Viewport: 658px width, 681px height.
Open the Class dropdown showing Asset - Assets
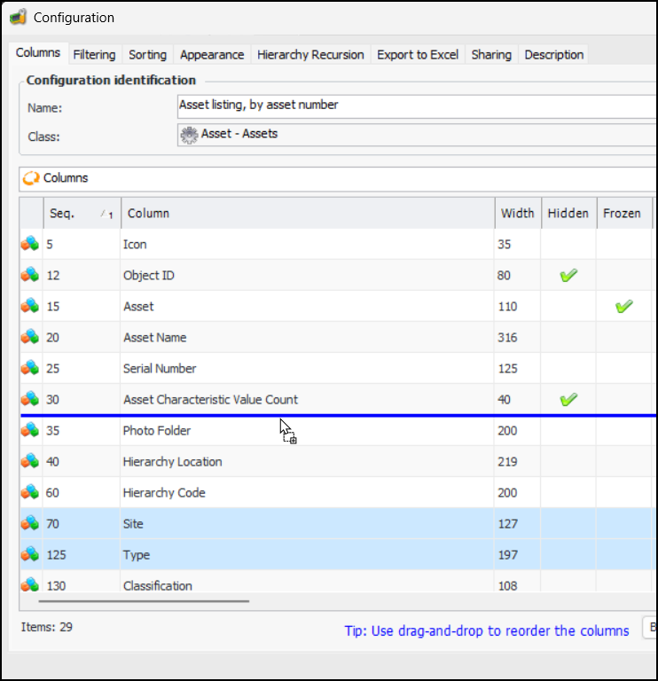pos(417,135)
